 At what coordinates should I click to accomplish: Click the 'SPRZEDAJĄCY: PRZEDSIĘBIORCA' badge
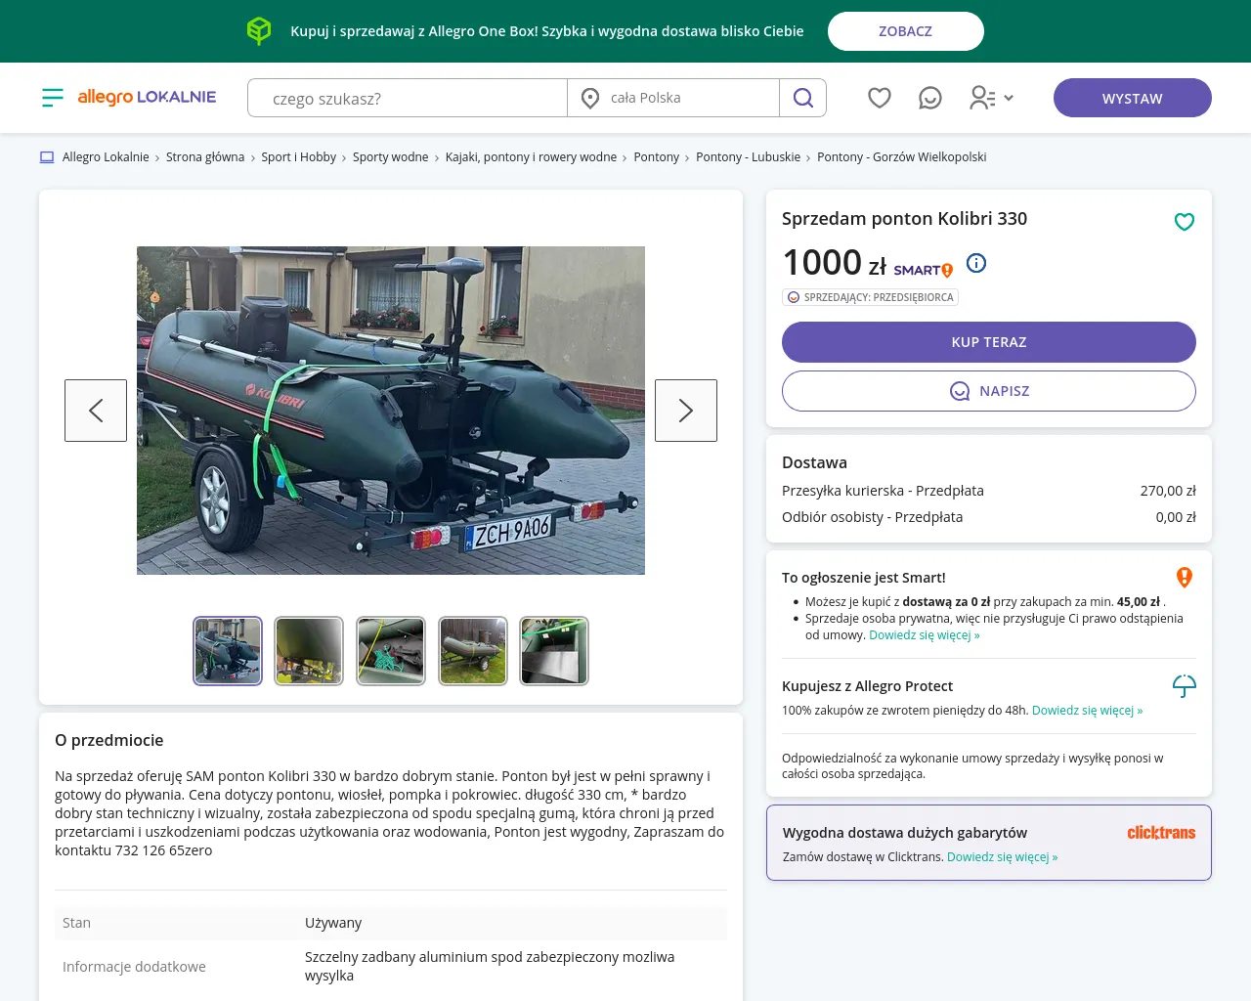click(870, 297)
